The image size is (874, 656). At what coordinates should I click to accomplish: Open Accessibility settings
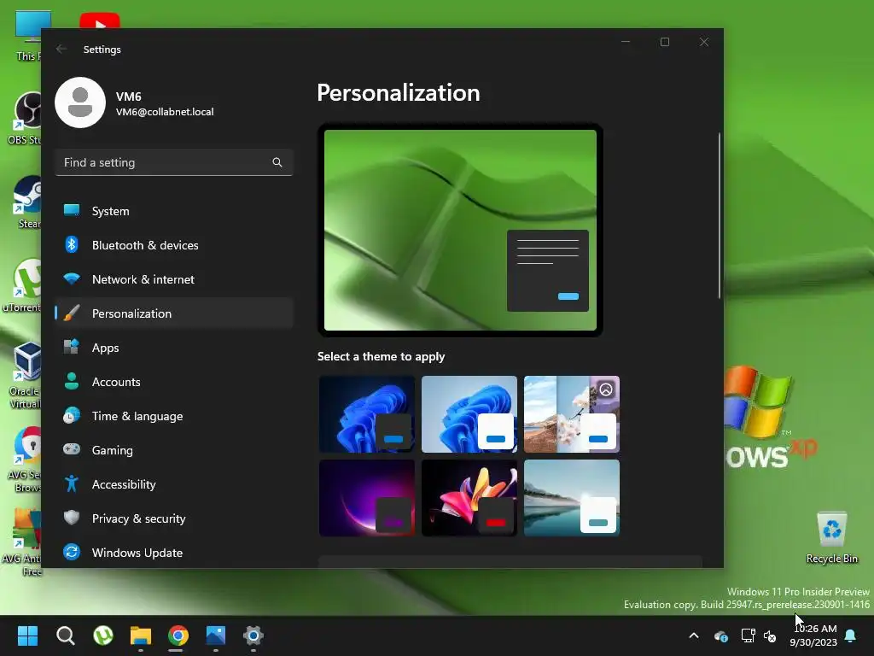point(174,484)
